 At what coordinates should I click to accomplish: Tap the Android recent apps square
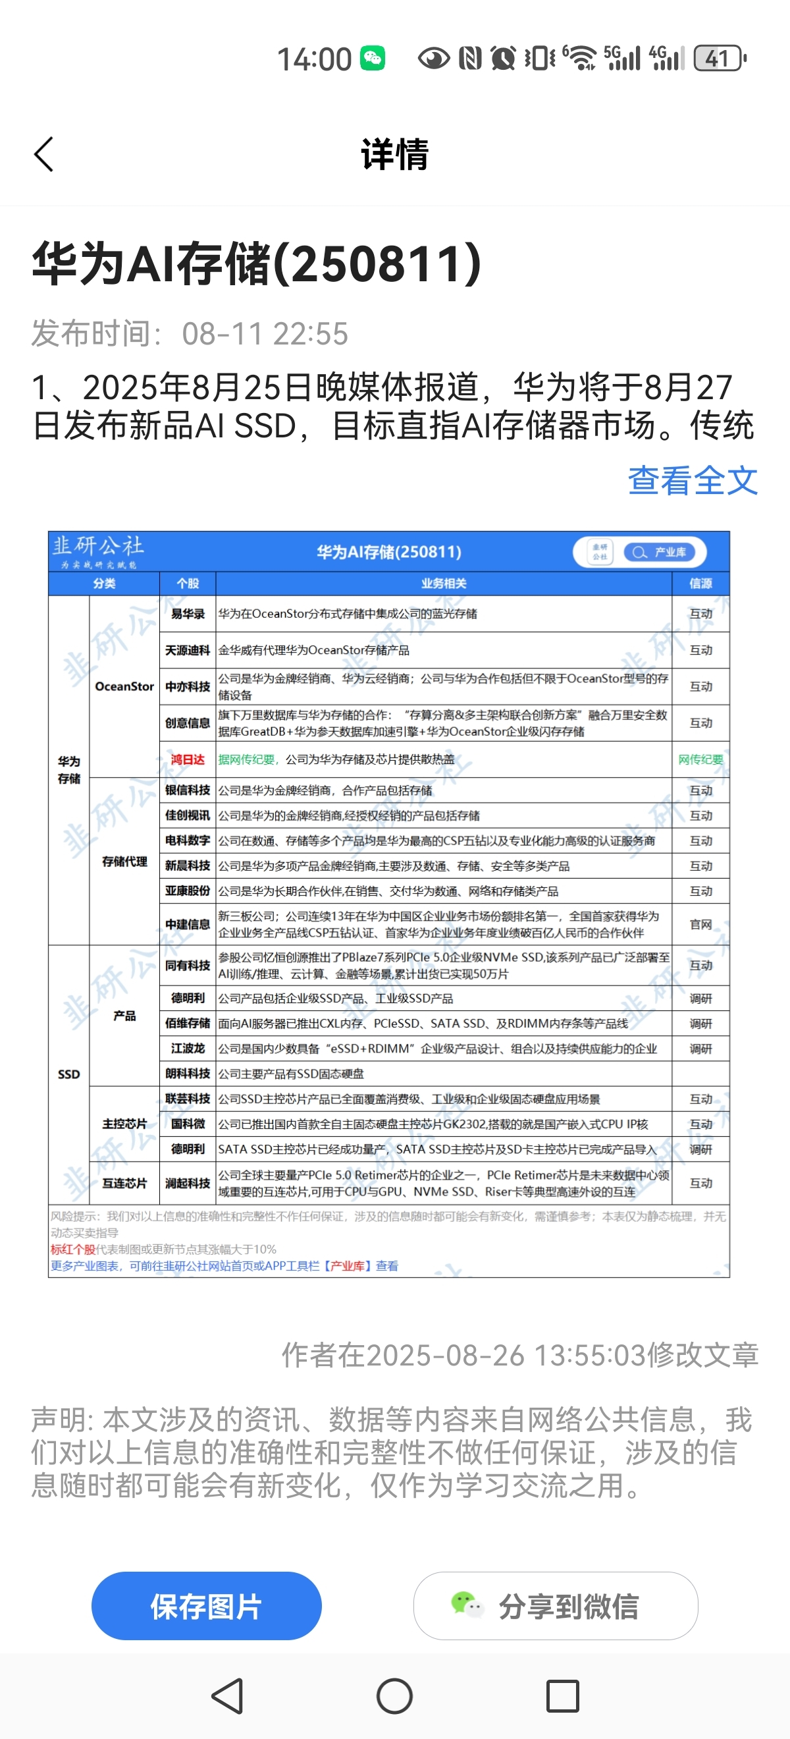[563, 1696]
